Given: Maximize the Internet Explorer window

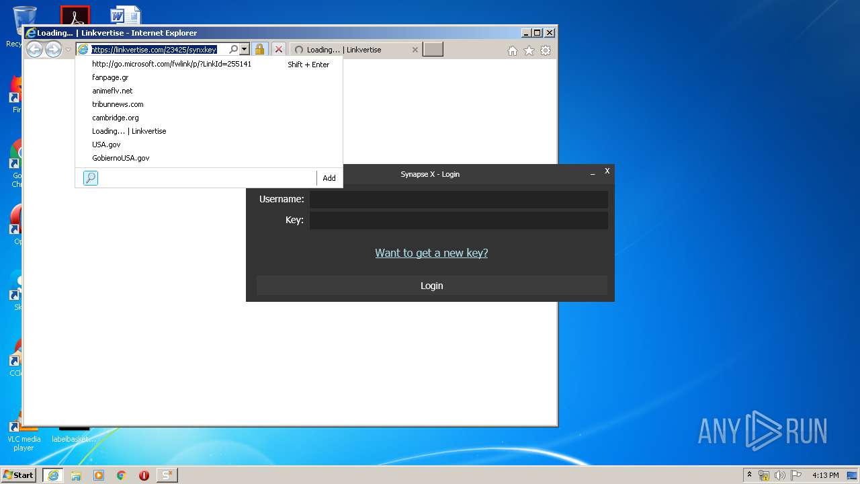Looking at the screenshot, I should point(537,32).
